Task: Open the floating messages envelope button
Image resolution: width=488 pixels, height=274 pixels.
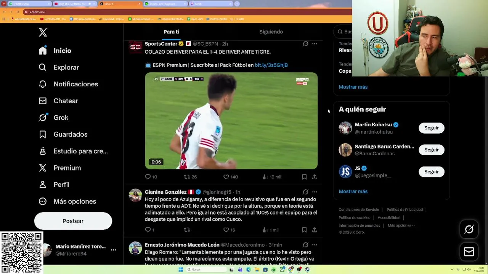Action: click(x=469, y=252)
